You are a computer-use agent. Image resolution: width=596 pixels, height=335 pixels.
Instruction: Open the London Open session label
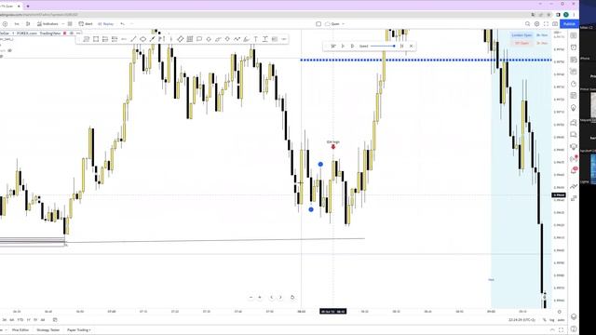pos(521,35)
